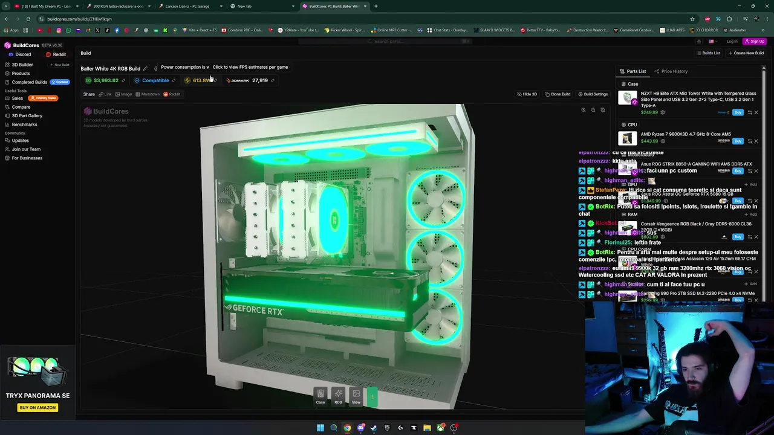This screenshot has height=435, width=774.
Task: Open RGB lighting options in 3D toolbar
Action: pos(338,396)
